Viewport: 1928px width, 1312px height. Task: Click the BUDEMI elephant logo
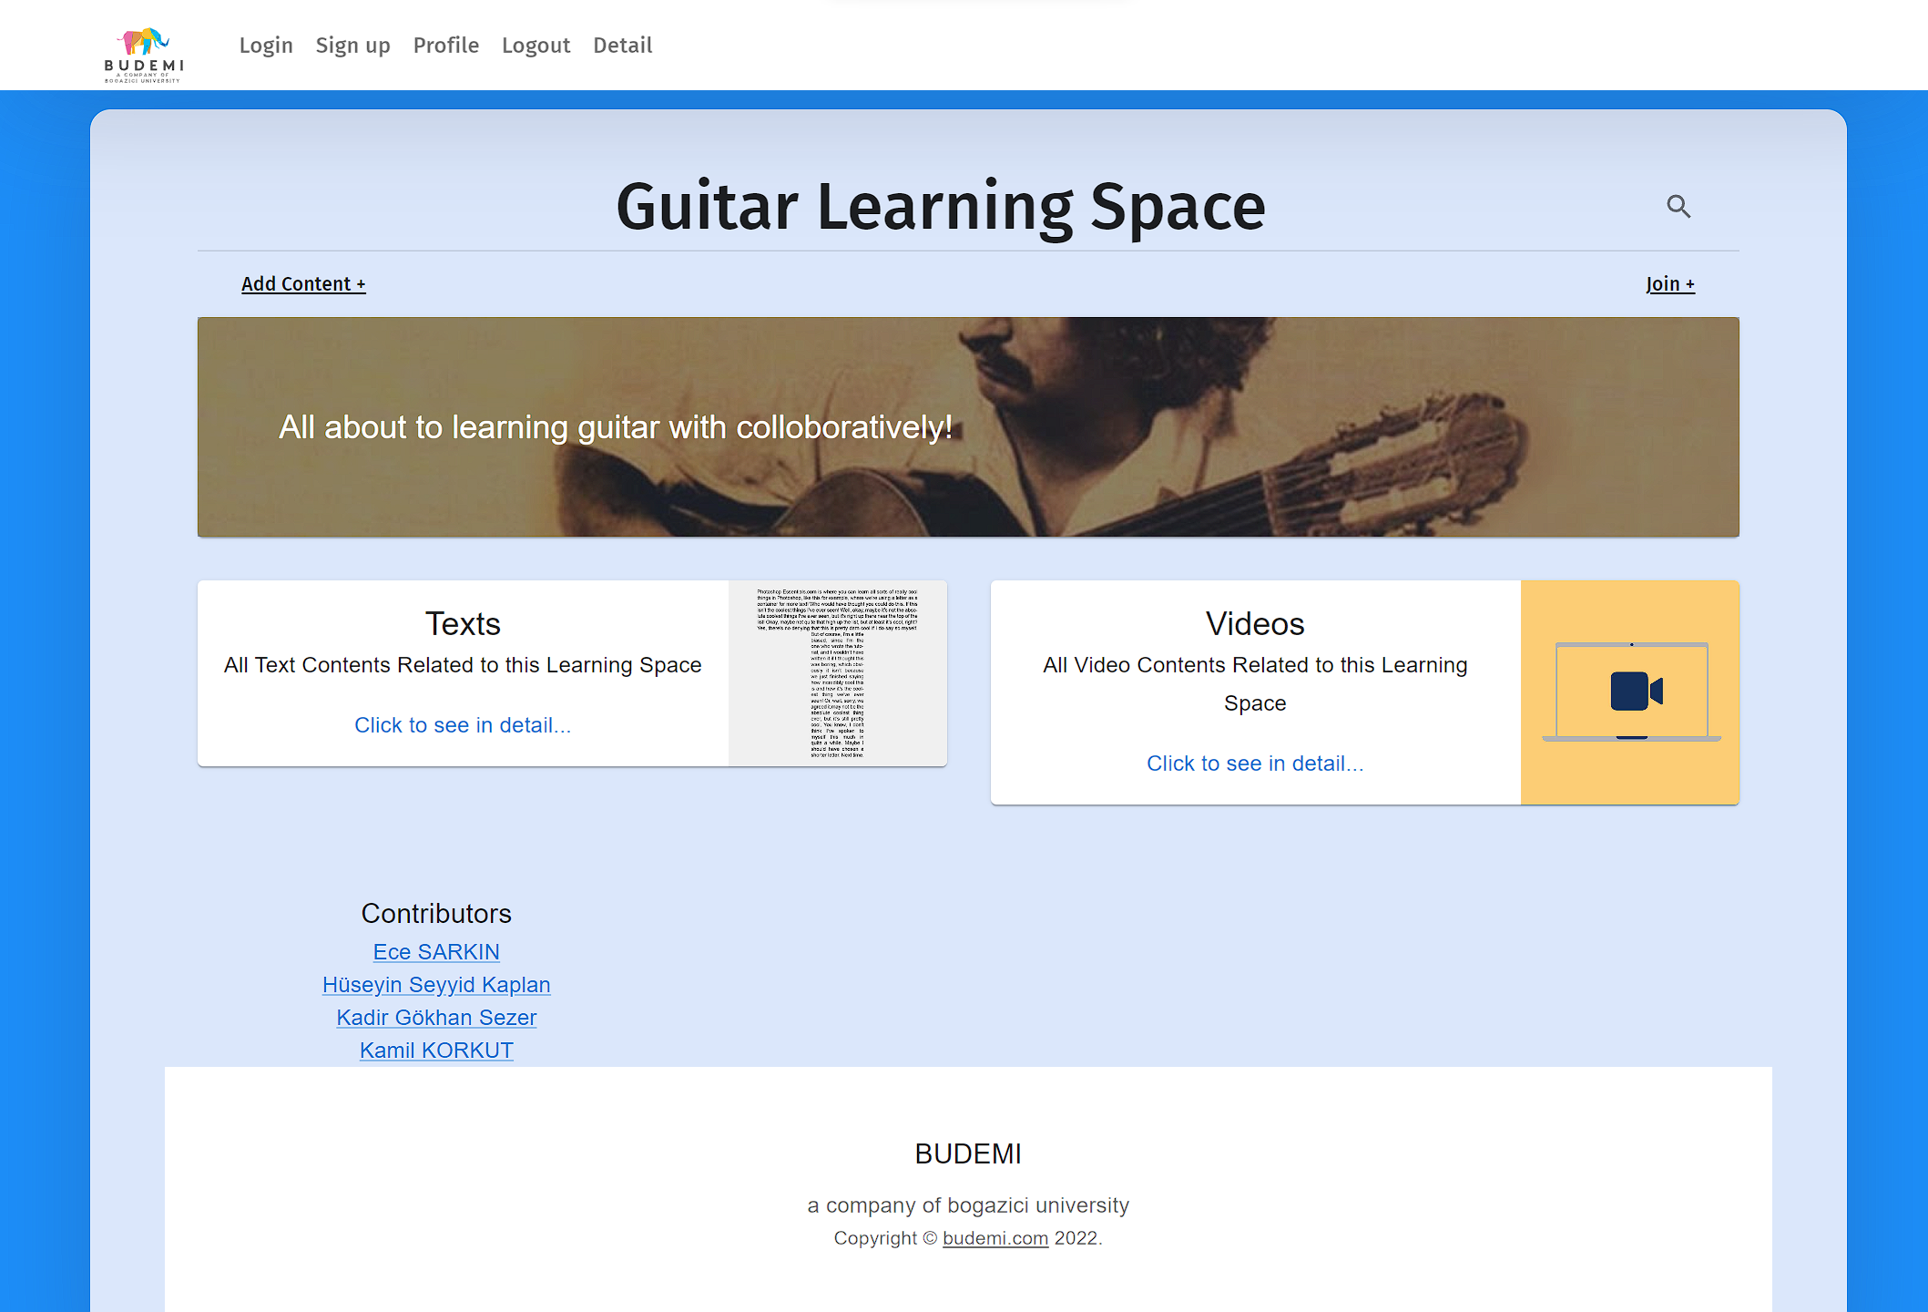point(143,44)
